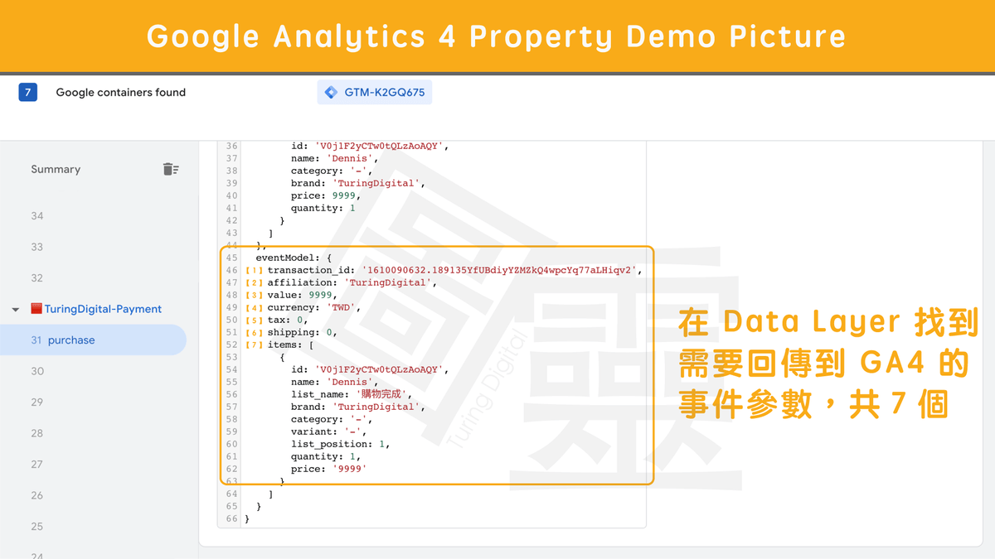The height and width of the screenshot is (559, 995).
Task: Click the 'Google containers found' text
Action: [121, 93]
